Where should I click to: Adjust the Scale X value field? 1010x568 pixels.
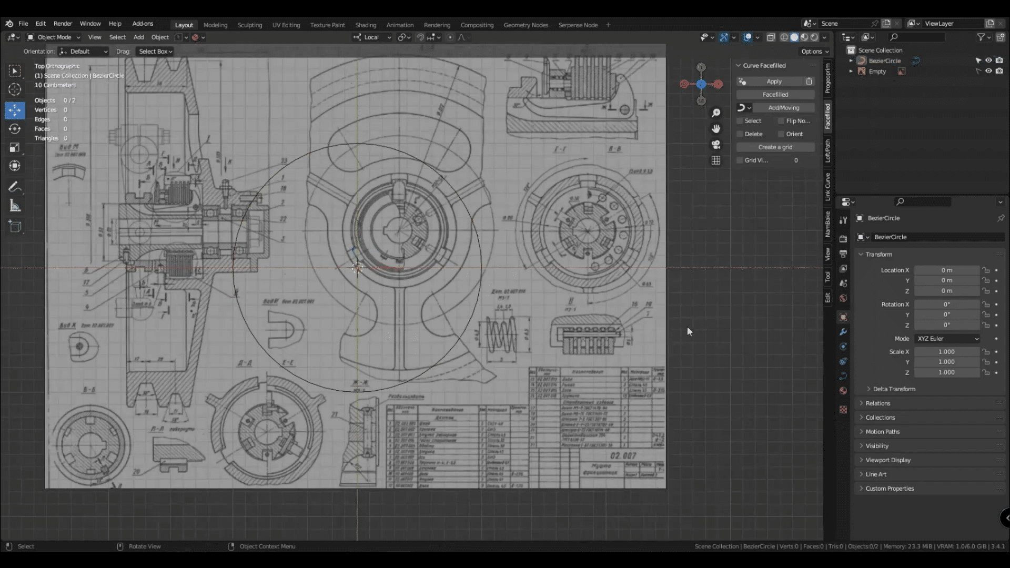(946, 352)
